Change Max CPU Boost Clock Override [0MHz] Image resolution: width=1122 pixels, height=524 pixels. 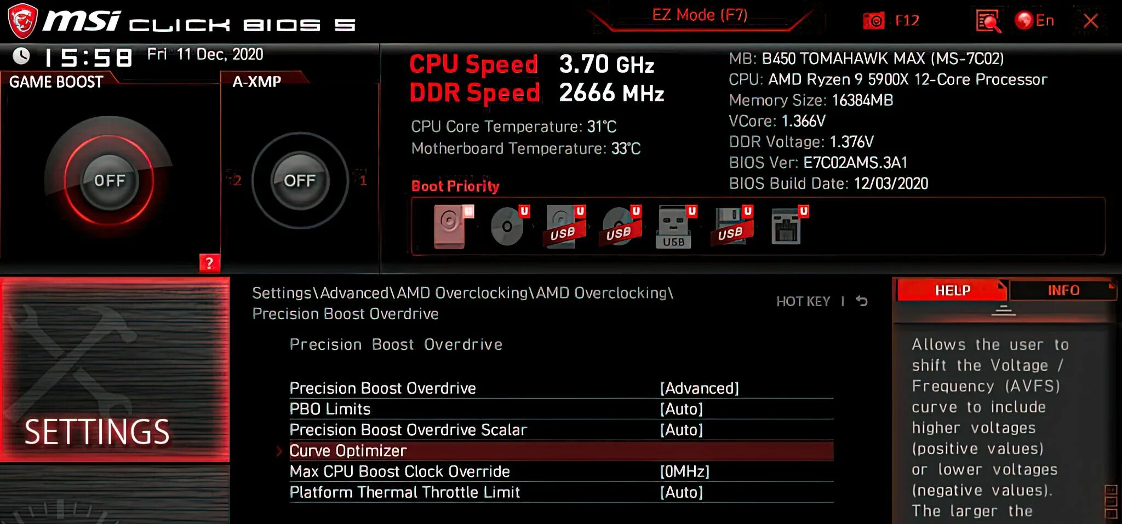(x=684, y=471)
